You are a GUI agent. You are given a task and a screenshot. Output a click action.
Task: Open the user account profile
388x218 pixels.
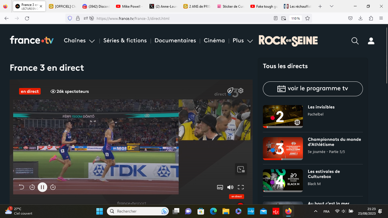pos(371,41)
